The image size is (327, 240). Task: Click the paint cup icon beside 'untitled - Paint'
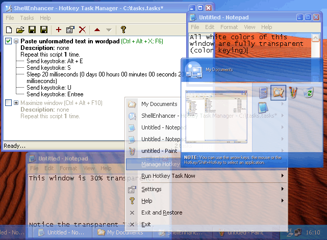coord(132,151)
